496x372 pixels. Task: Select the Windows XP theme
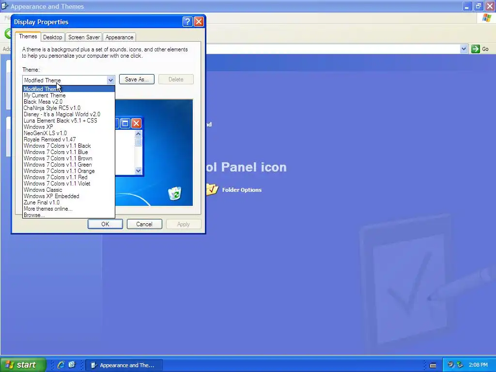click(x=69, y=127)
